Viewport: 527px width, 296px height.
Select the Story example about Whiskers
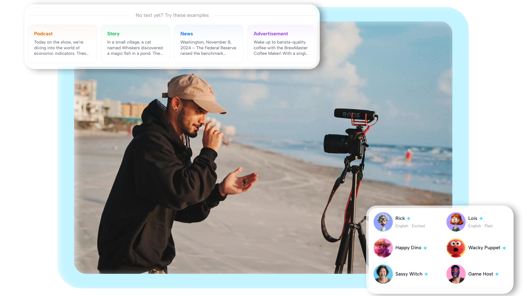pos(136,44)
